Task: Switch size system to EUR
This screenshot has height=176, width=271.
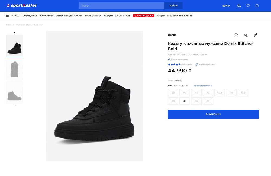Action: coord(180,86)
